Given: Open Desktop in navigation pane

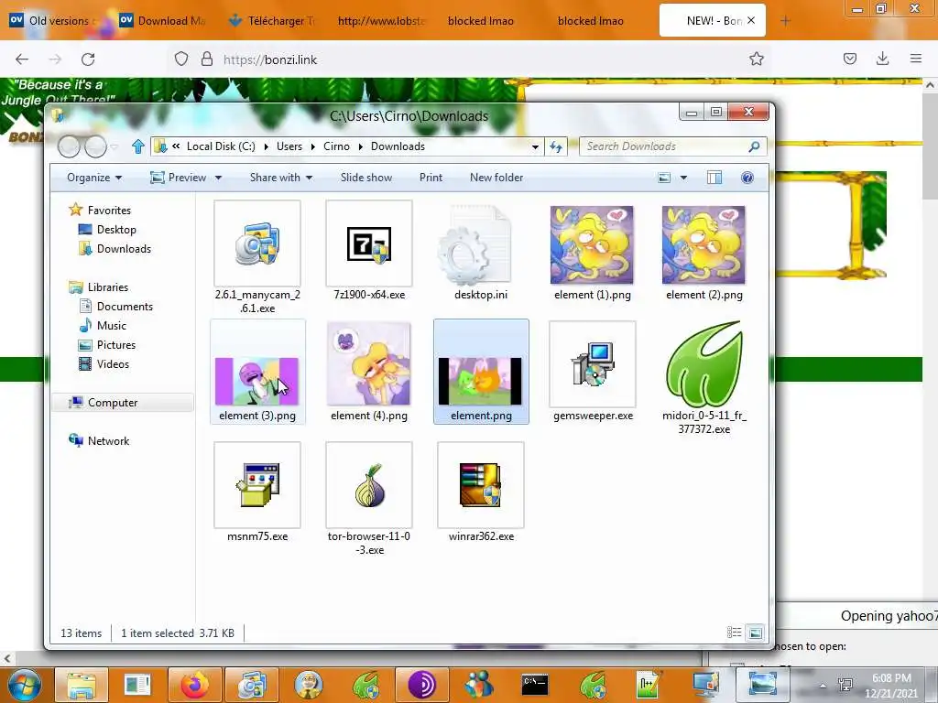Looking at the screenshot, I should tap(116, 230).
